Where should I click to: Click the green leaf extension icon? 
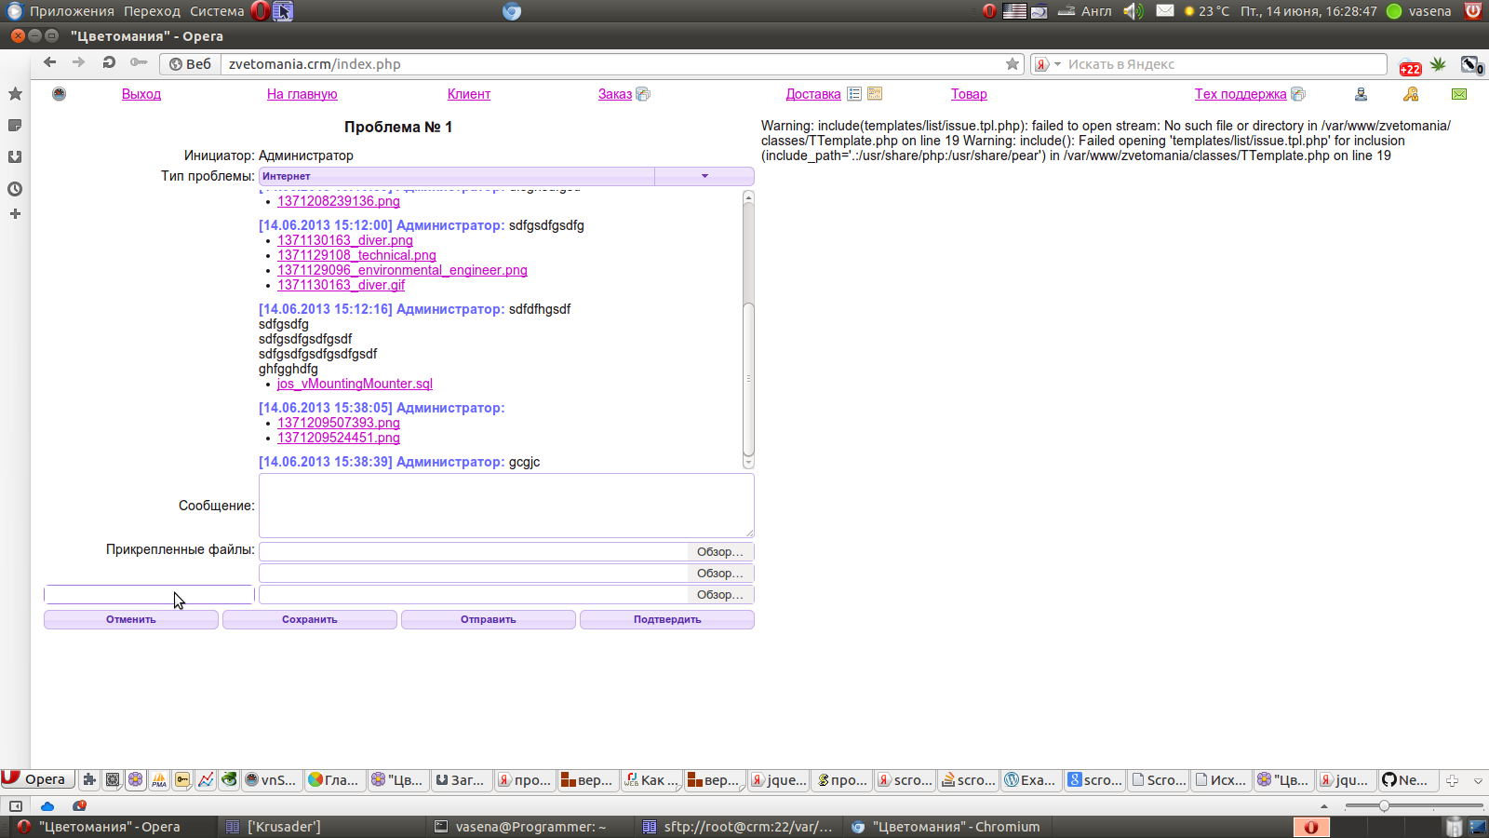[1439, 64]
